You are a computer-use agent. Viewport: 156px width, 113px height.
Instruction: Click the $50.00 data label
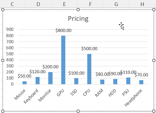coord(25,76)
